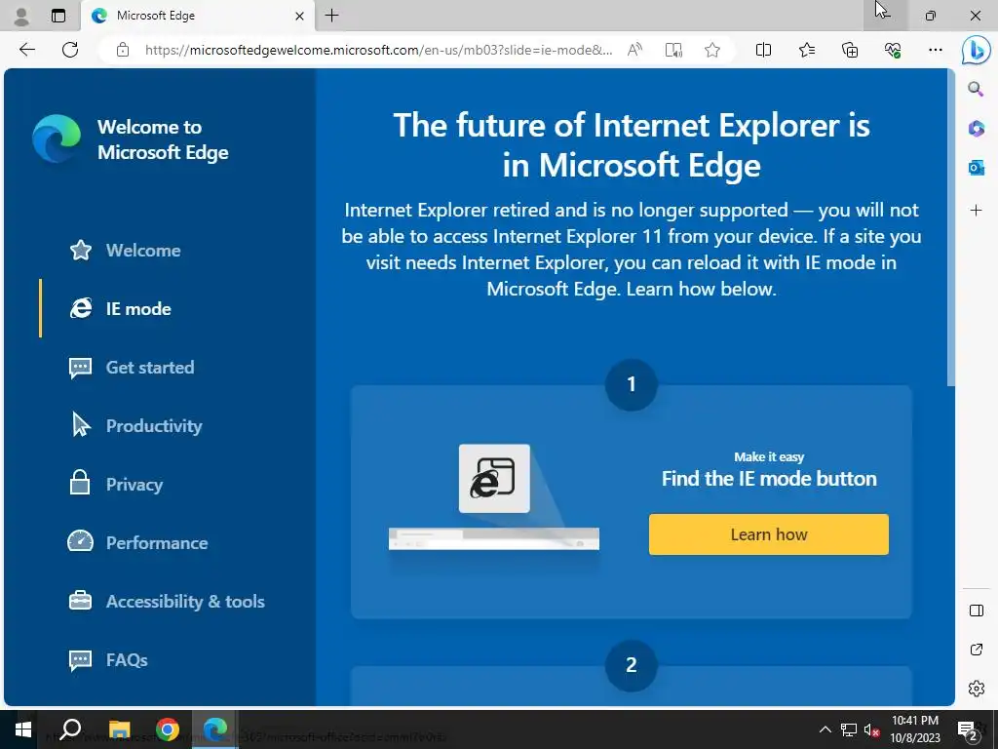The width and height of the screenshot is (998, 749).
Task: Click the 'Find the IE mode button' heading
Action: coord(769,478)
